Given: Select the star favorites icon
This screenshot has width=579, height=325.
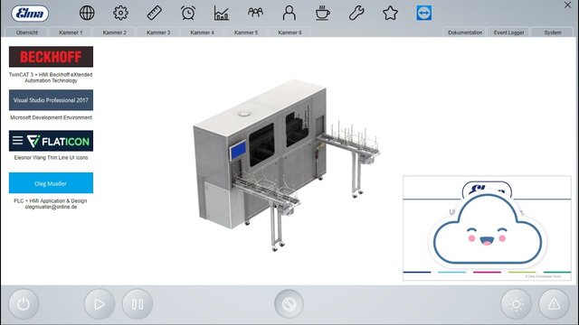Looking at the screenshot, I should pyautogui.click(x=390, y=14).
